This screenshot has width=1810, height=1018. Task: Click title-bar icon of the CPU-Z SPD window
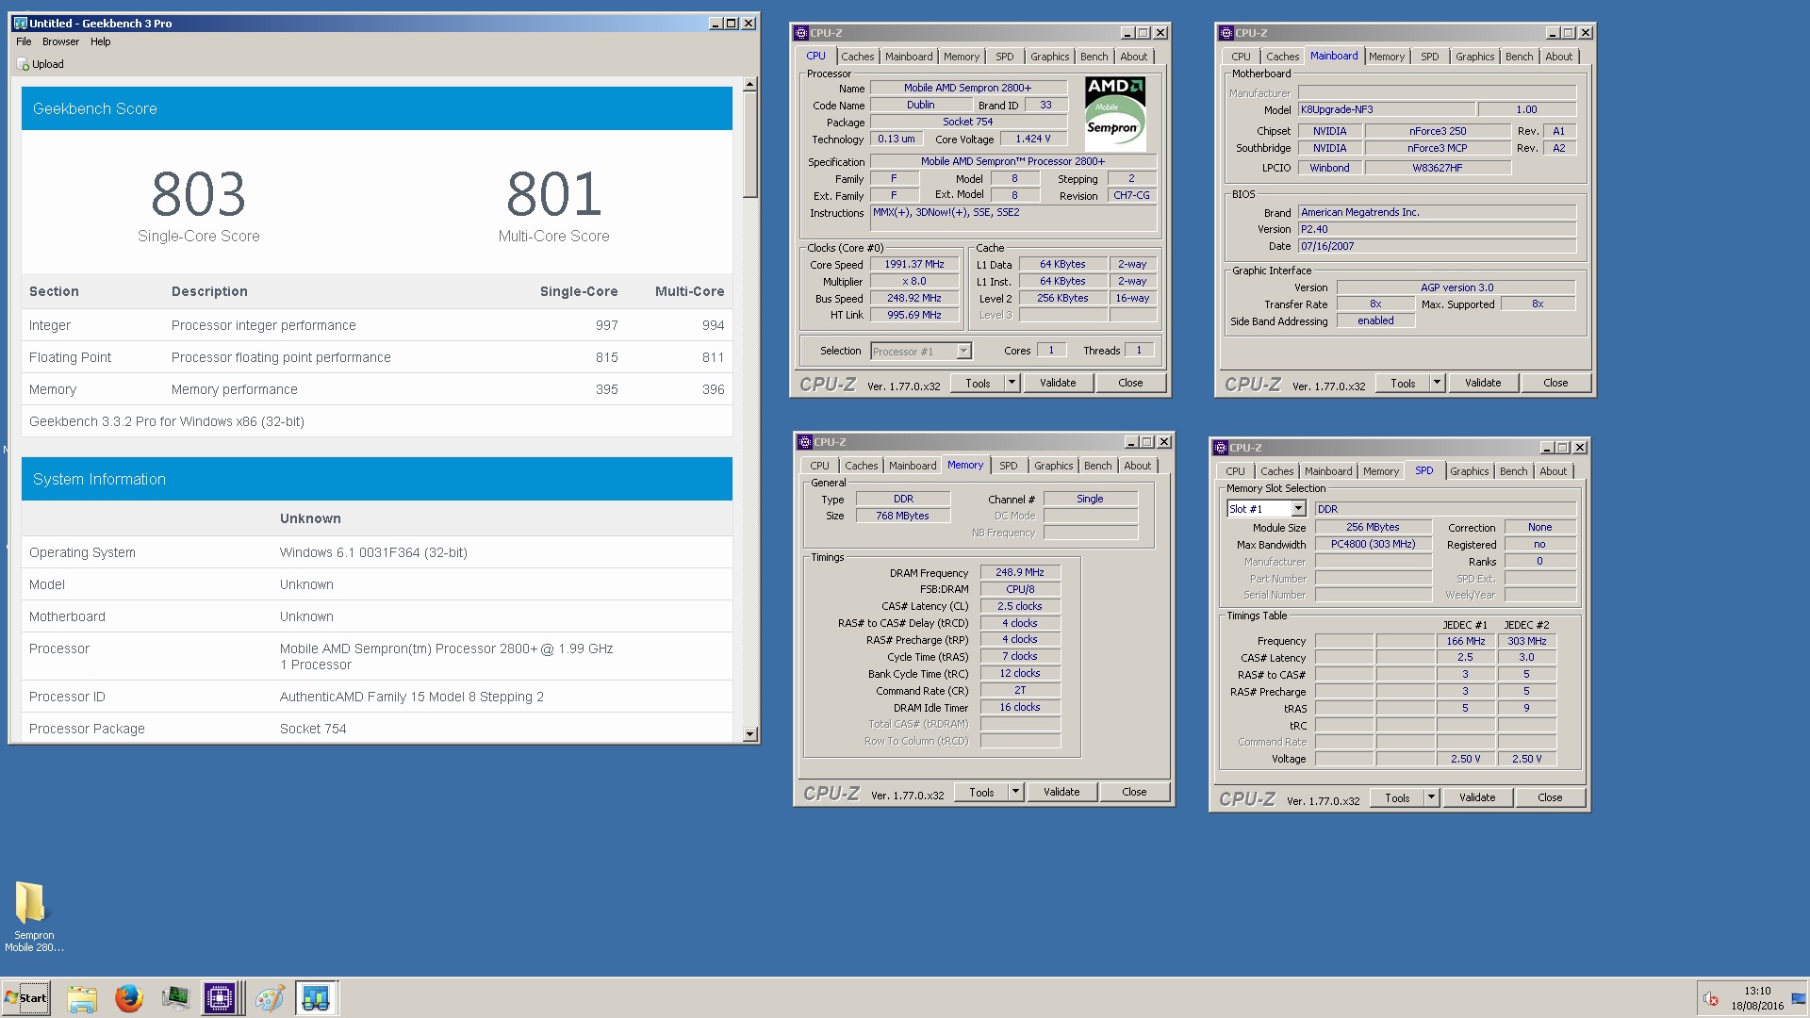point(1221,448)
